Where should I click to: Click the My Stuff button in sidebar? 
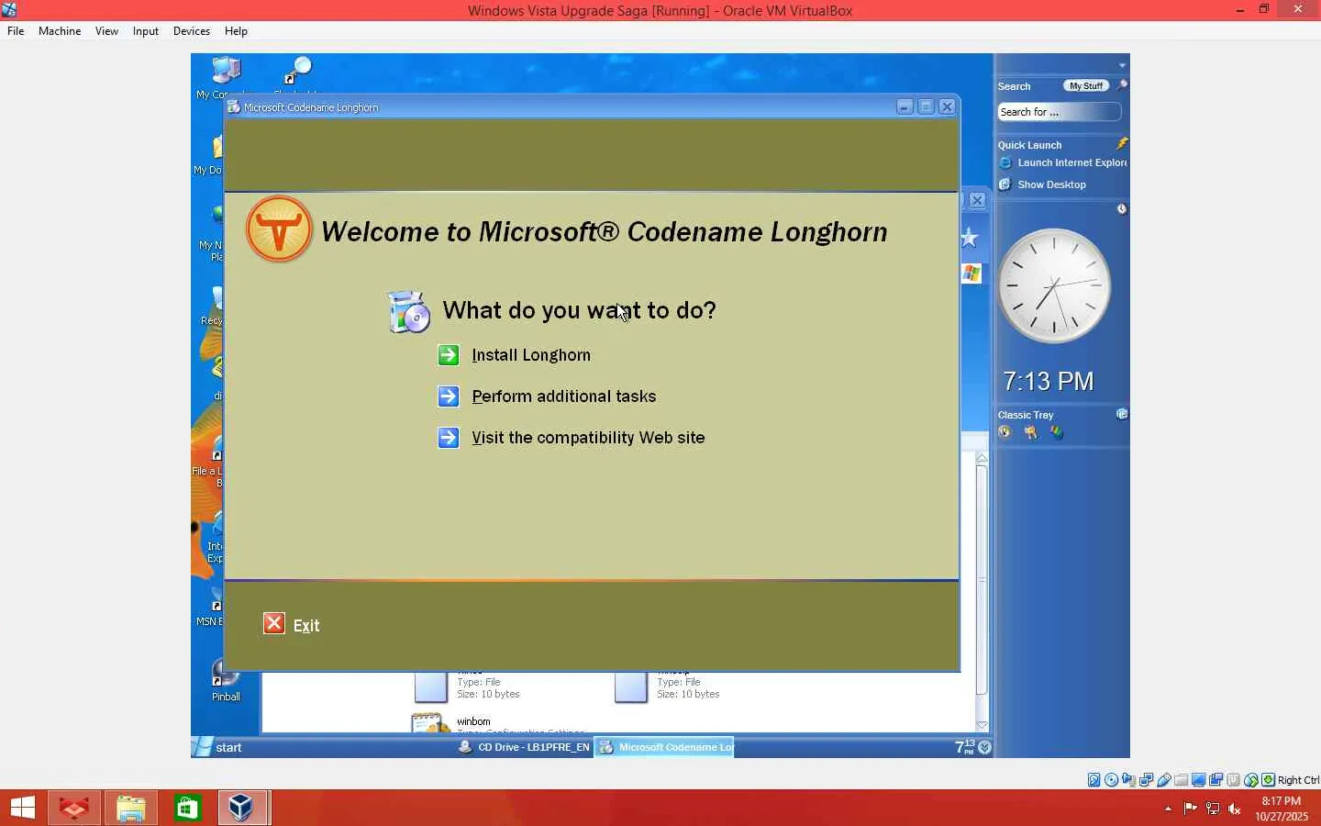[1086, 85]
